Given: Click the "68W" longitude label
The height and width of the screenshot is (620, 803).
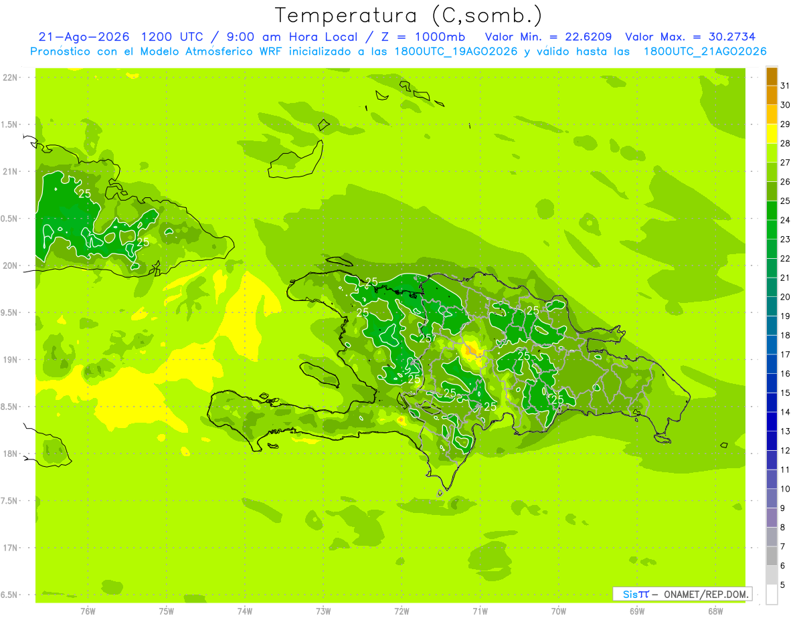Looking at the screenshot, I should coord(715,611).
